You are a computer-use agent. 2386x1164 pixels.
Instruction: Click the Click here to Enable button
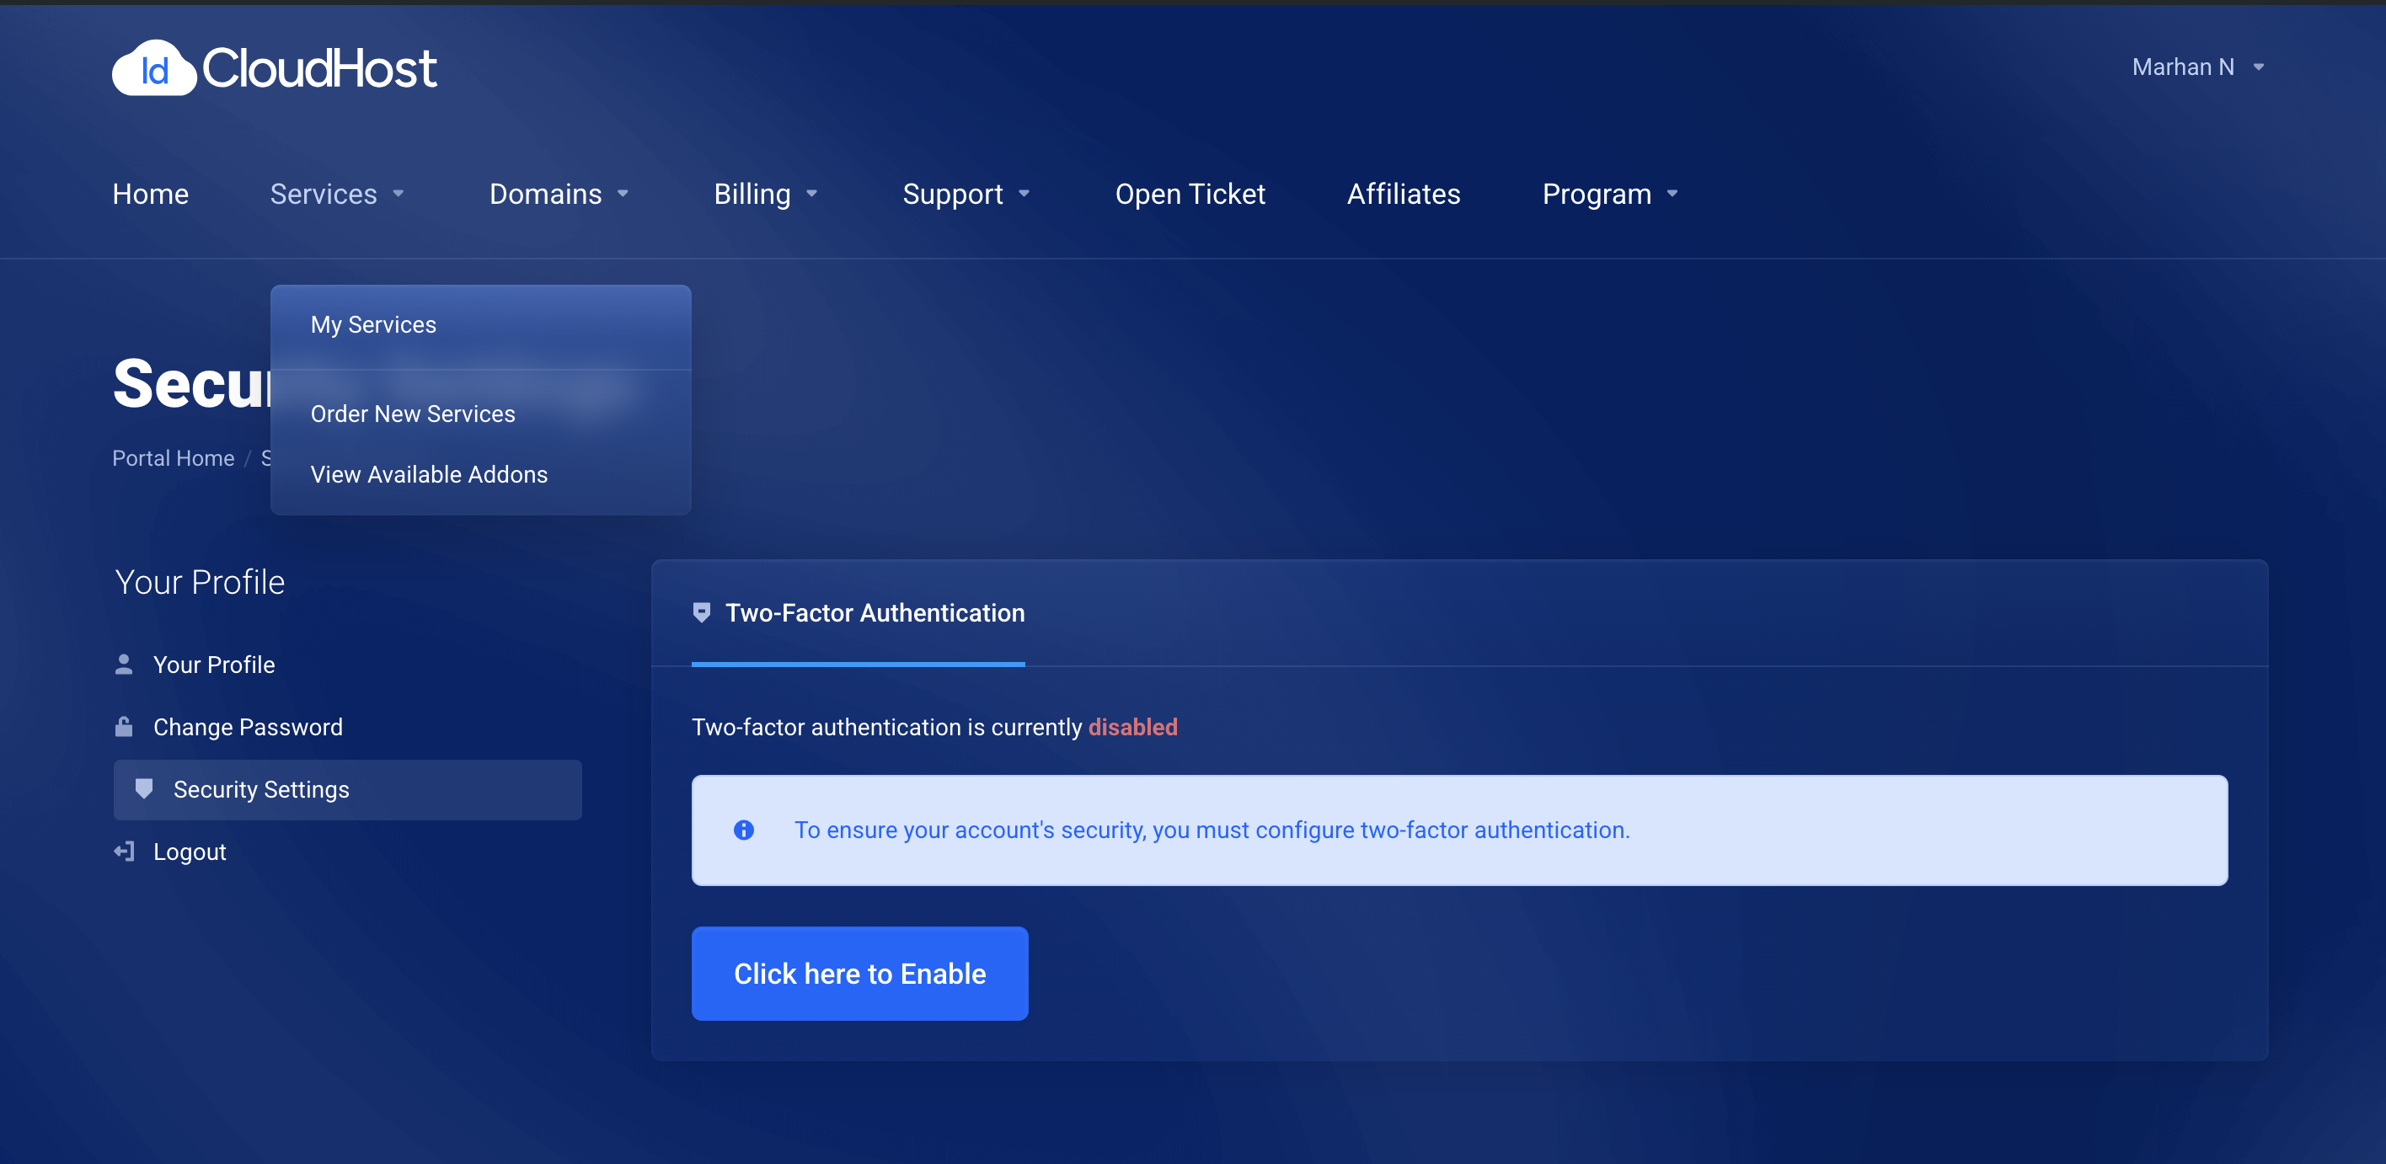coord(859,972)
